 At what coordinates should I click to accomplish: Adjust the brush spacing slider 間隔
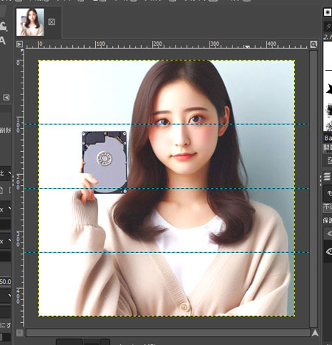click(x=328, y=148)
